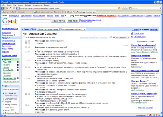Open the Написать письмо link
Screen dimensions: 163x117
tap(10, 29)
